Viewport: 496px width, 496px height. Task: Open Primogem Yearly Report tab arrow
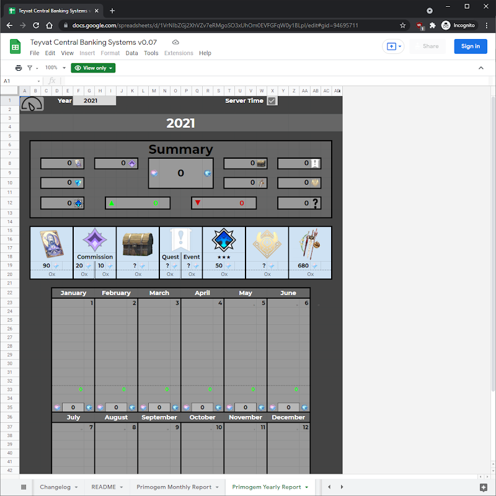point(306,487)
